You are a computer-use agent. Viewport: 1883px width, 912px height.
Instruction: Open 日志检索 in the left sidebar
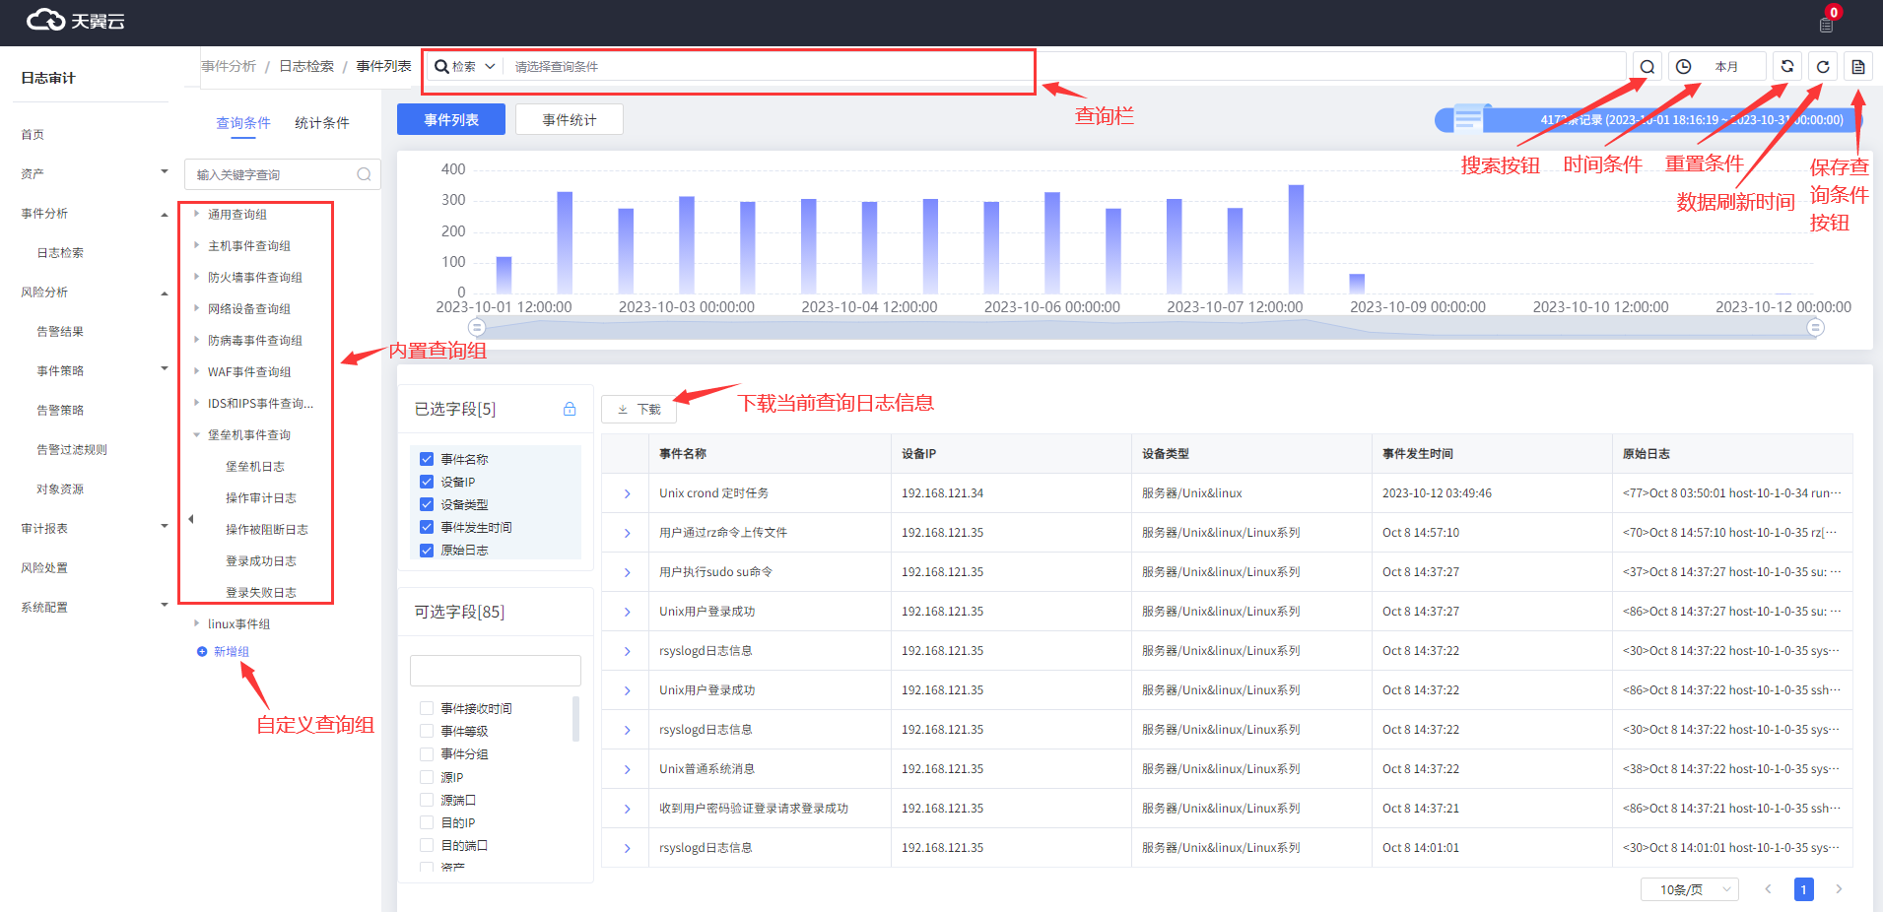[x=60, y=253]
